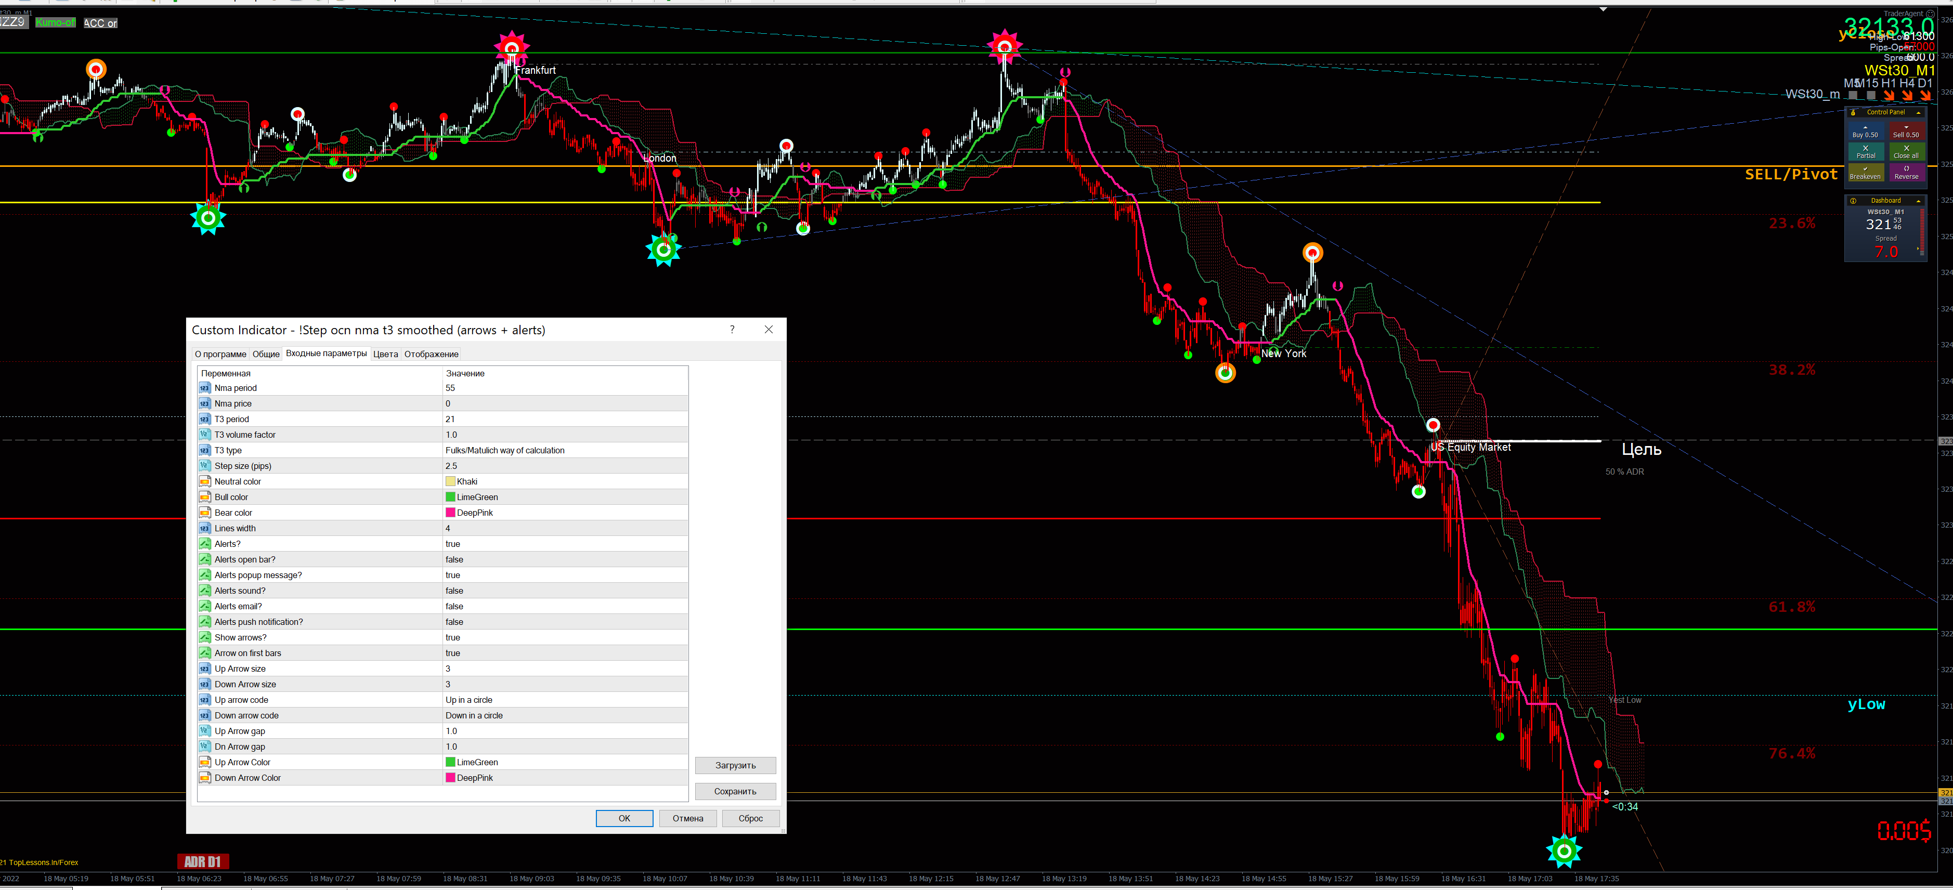Toggle the ACC on chart button
Viewport: 1953px width, 890px height.
click(x=100, y=23)
